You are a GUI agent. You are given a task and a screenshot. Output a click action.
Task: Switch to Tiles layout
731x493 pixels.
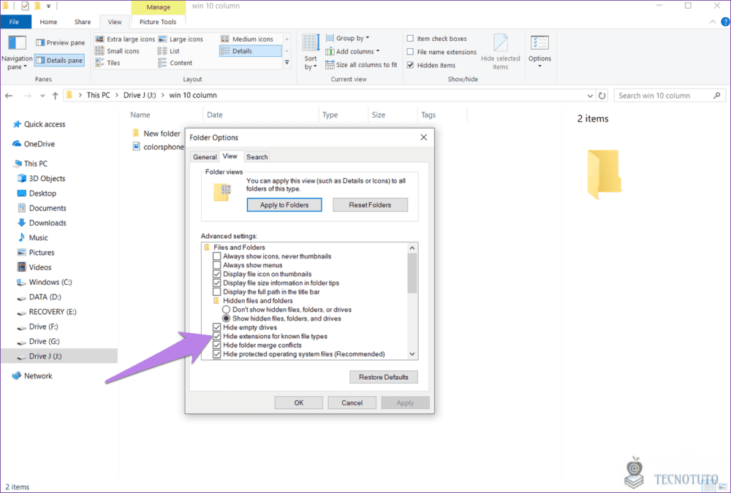click(108, 63)
